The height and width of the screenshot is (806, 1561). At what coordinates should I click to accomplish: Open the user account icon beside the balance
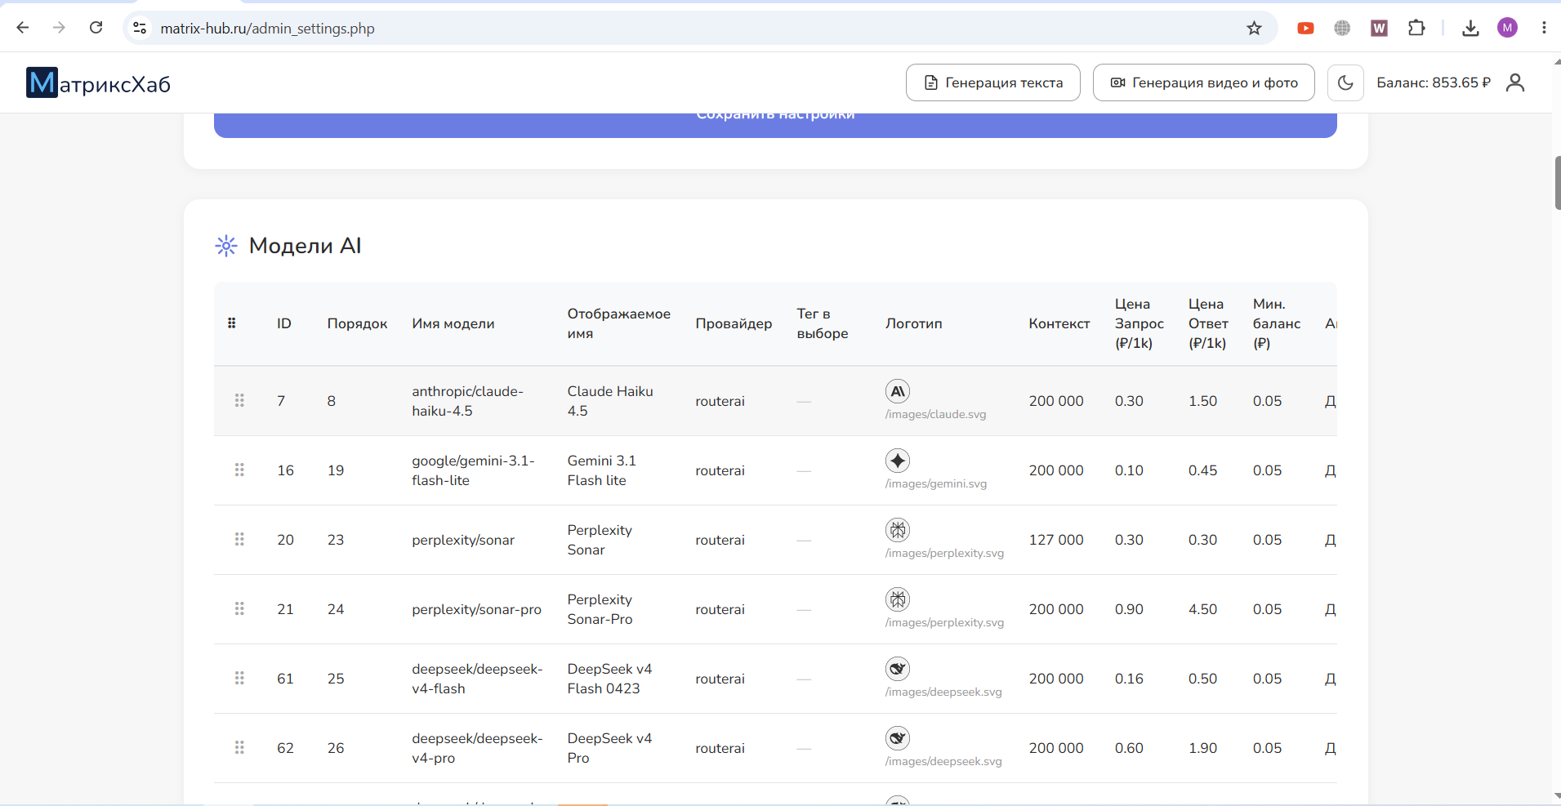pyautogui.click(x=1515, y=82)
